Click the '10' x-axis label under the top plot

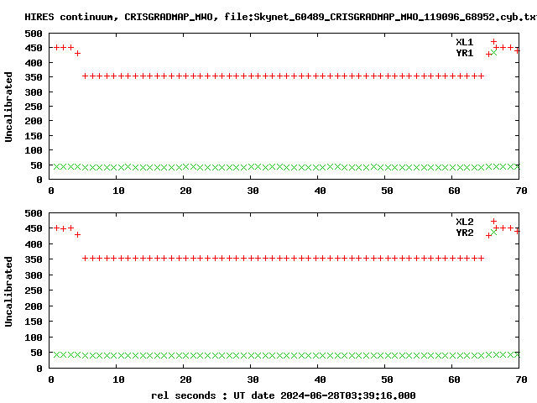(x=118, y=191)
